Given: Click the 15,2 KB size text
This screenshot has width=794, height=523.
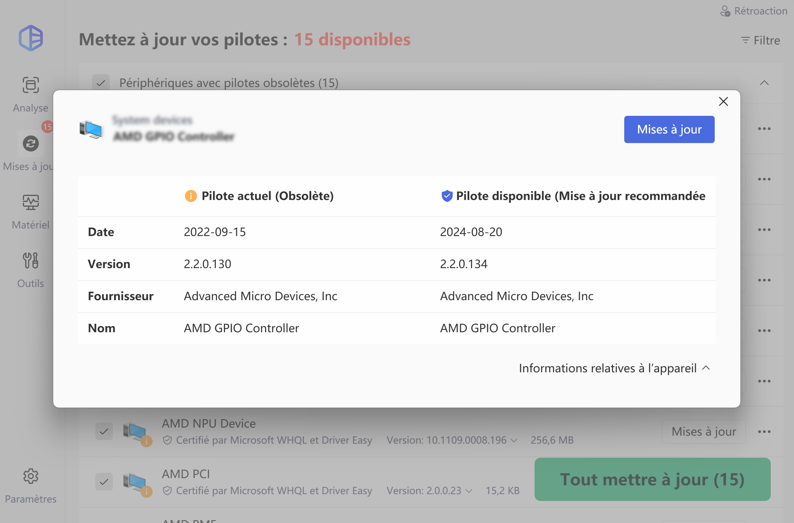Looking at the screenshot, I should click(x=503, y=491).
